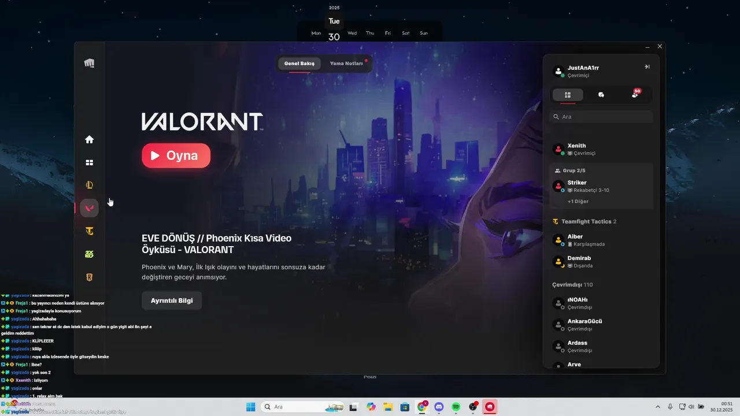
Task: Switch to Genel Bakış tab
Action: tap(299, 64)
